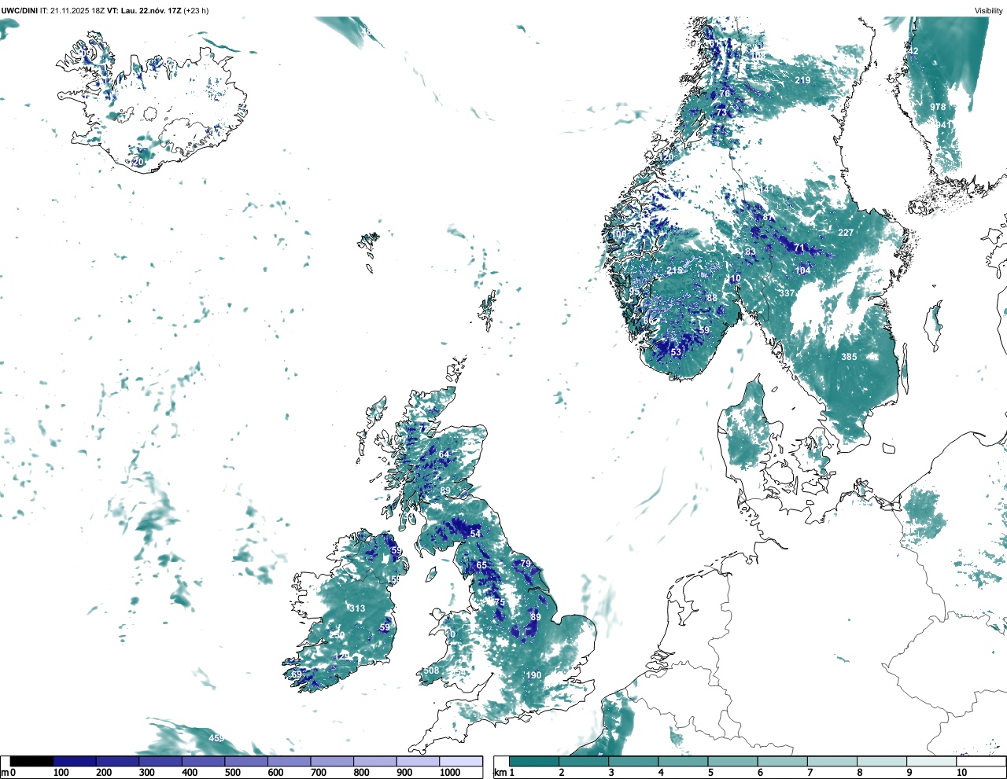Screen dimensions: 1007x779
Task: Click the value '83' near the Norway–Sweden border
Action: (x=751, y=252)
